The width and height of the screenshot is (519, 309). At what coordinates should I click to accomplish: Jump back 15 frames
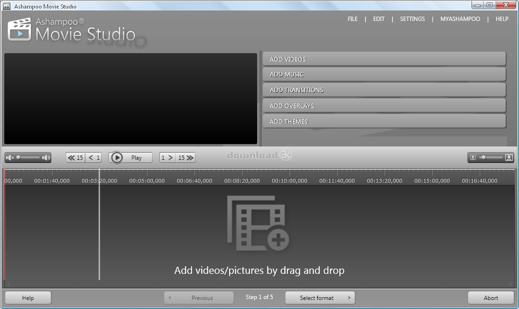click(76, 158)
